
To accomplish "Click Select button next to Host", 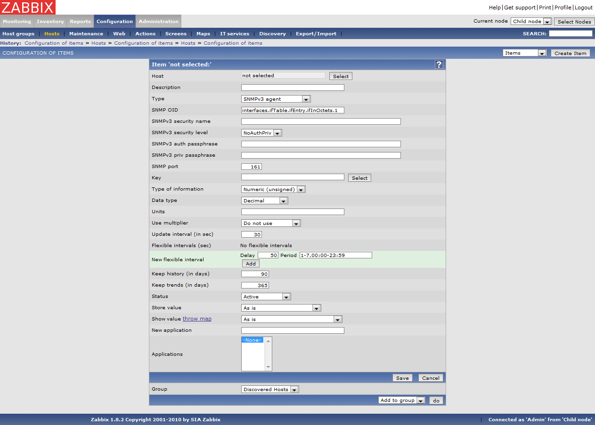I will pos(341,76).
